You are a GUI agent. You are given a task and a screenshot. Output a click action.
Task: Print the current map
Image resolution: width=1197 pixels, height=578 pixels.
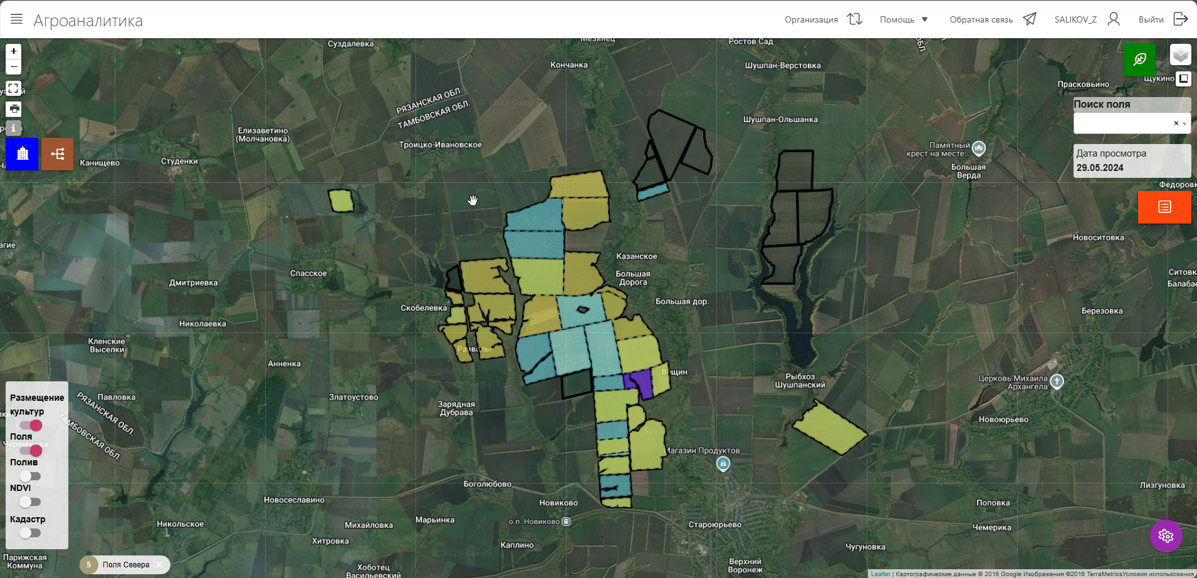pos(14,109)
